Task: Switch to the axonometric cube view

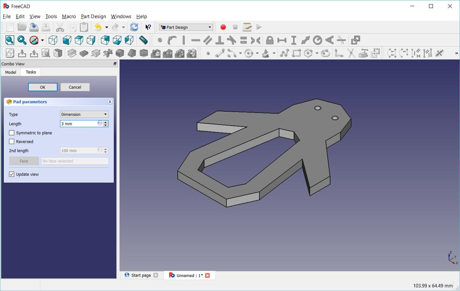Action: (x=53, y=40)
